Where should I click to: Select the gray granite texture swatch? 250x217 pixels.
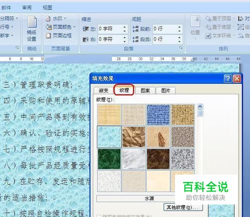(183, 159)
